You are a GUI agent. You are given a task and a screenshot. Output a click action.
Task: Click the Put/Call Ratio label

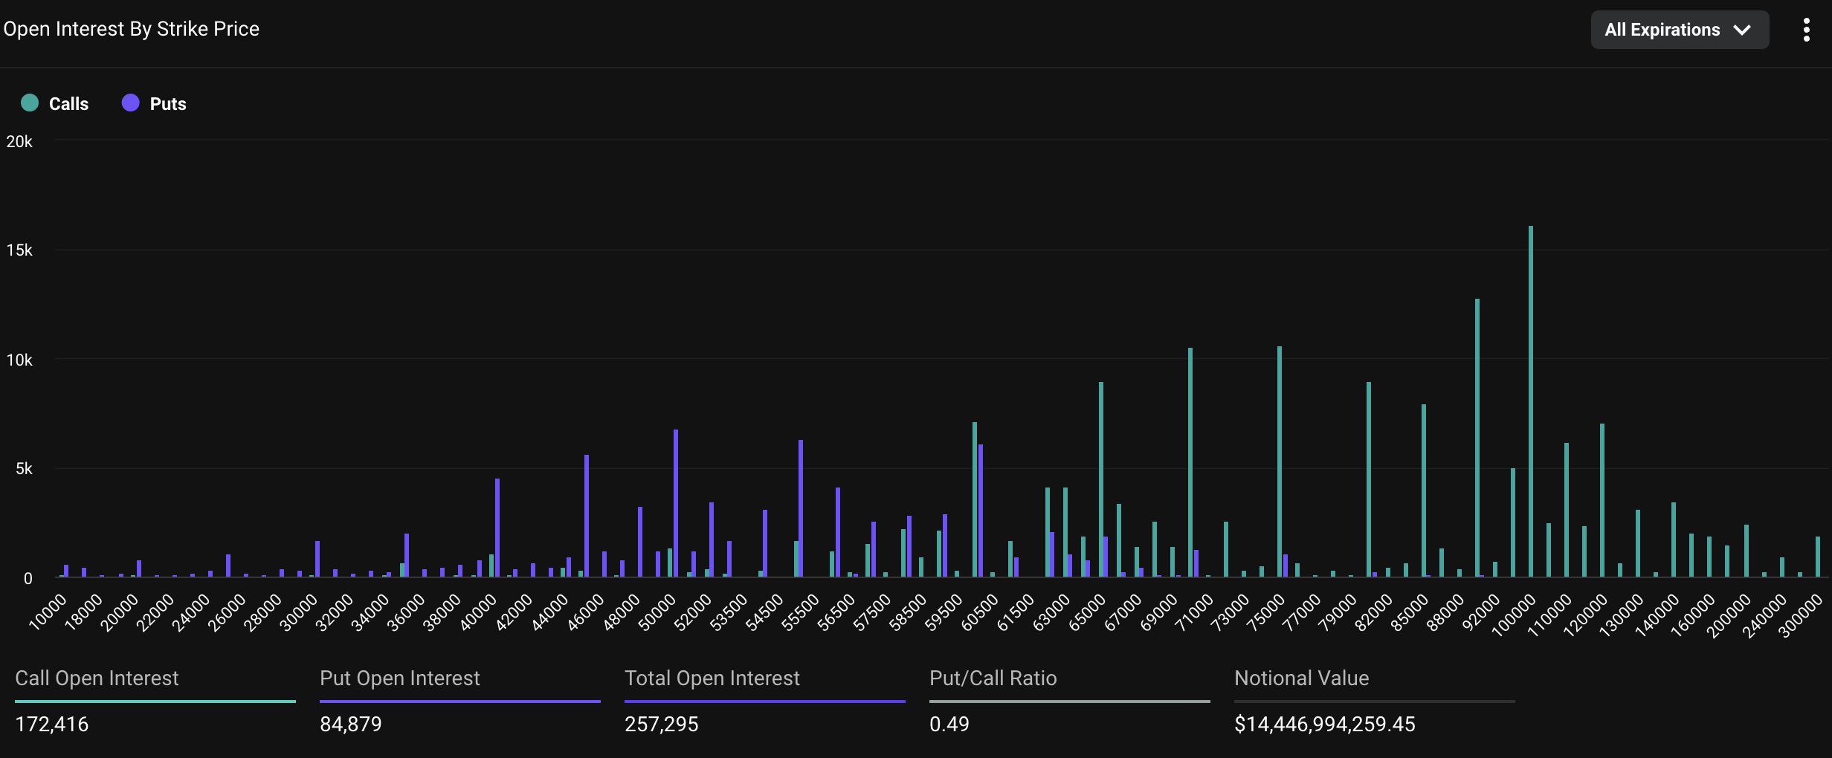tap(993, 678)
